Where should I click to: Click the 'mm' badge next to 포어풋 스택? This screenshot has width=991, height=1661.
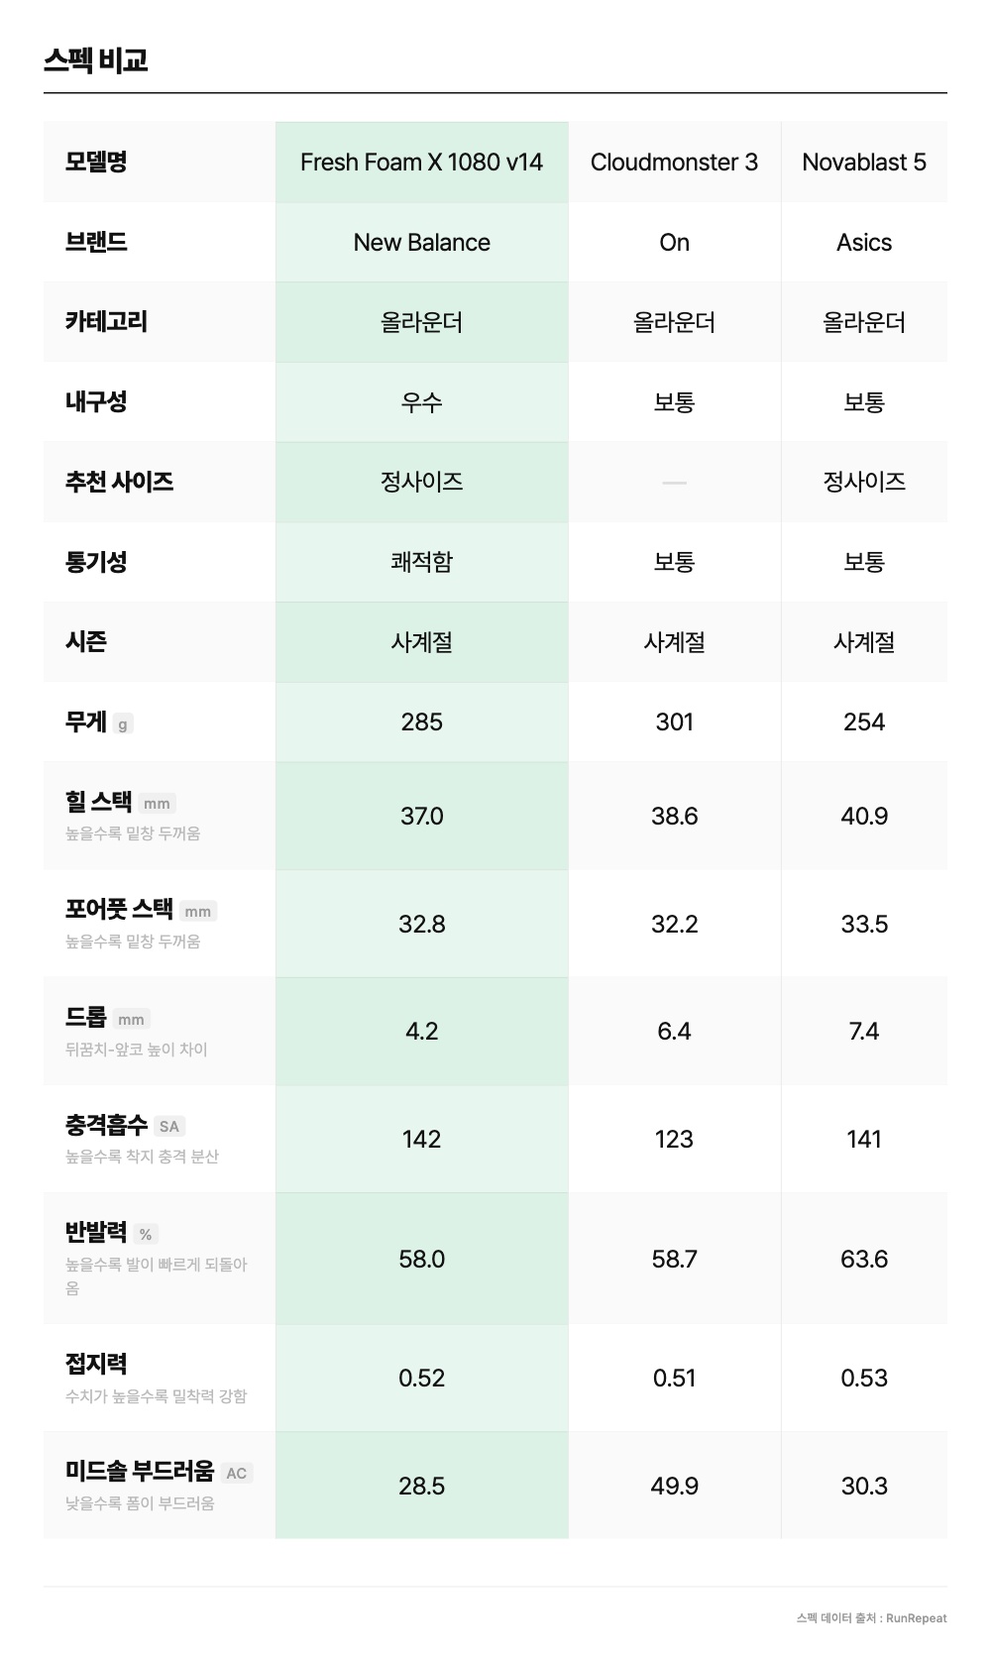[198, 912]
